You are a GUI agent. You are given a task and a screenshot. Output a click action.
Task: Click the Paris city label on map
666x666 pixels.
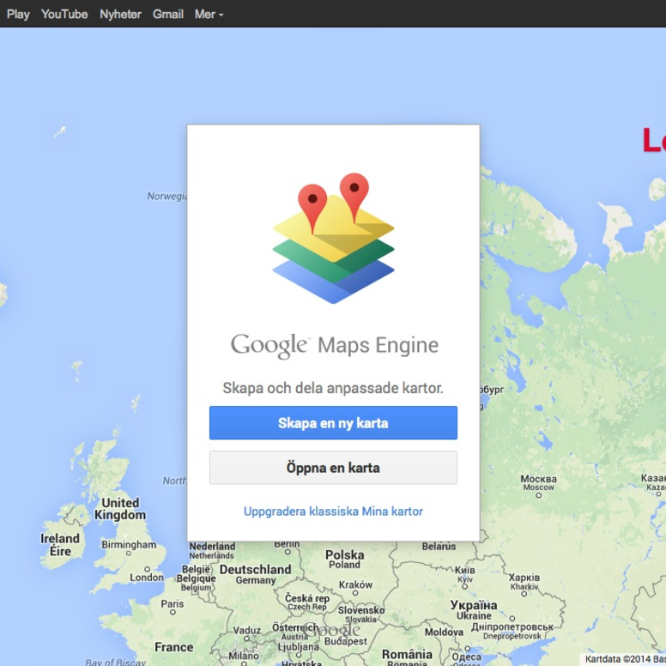coord(173,603)
